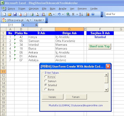Click the blue Help question mark icon

tap(93, 14)
